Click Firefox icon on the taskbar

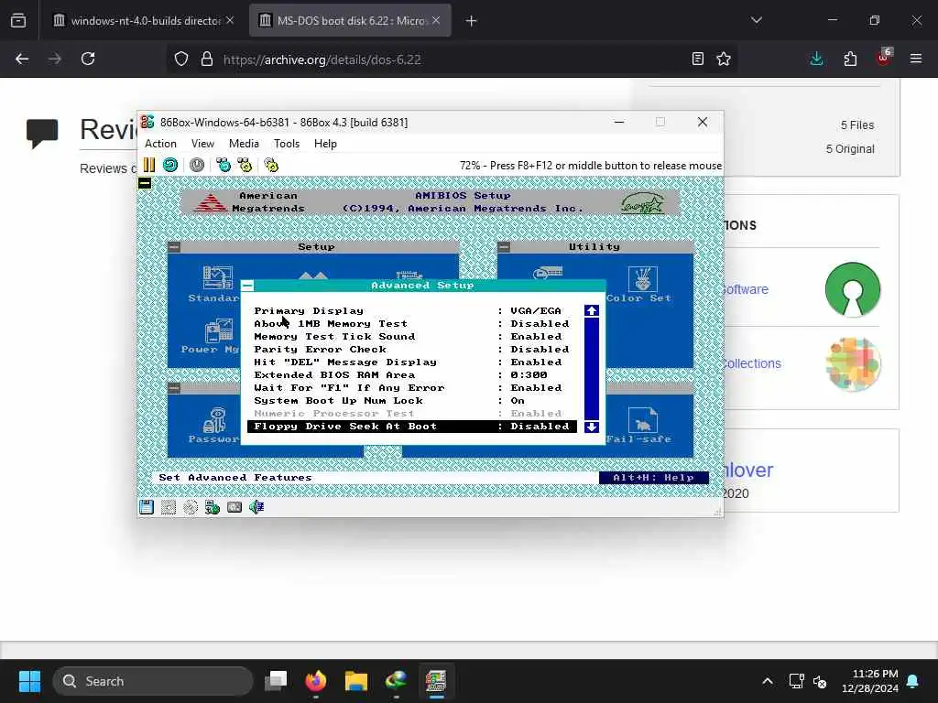click(316, 681)
